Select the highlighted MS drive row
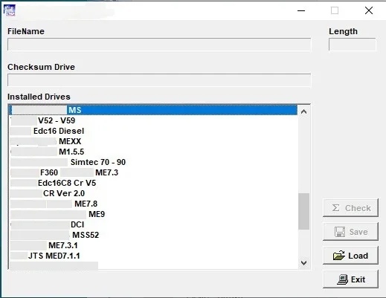This screenshot has height=298, width=386. [x=153, y=110]
